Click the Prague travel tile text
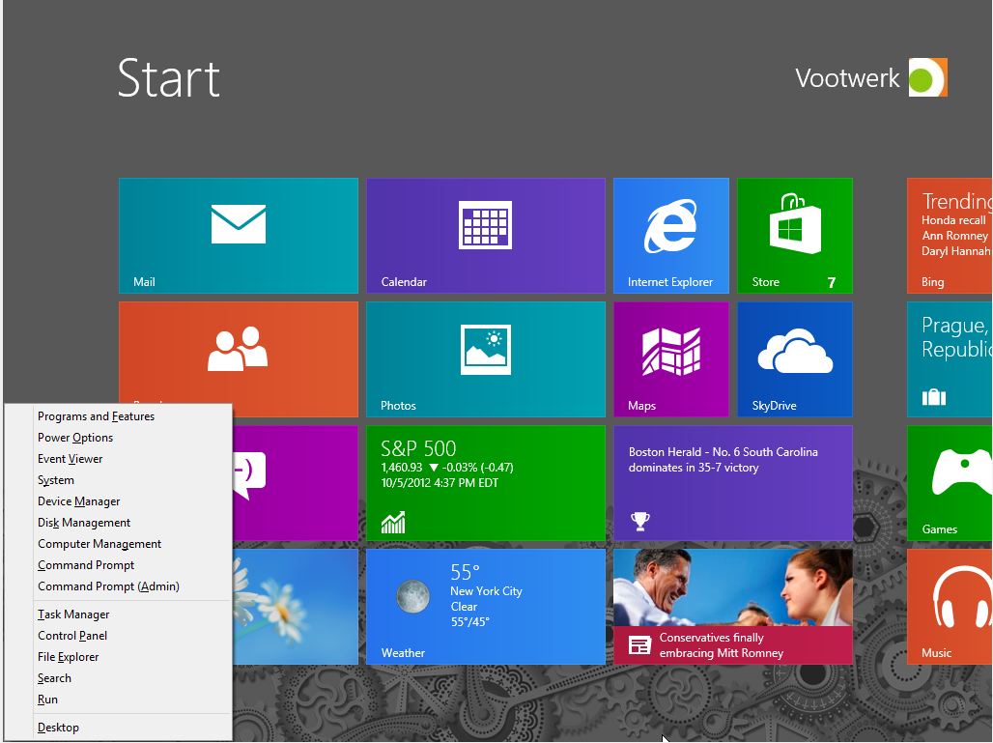Image resolution: width=993 pixels, height=743 pixels. (956, 337)
